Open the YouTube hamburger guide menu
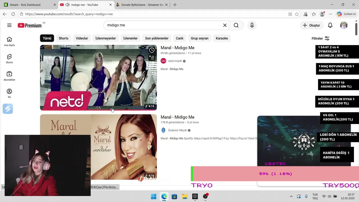This screenshot has height=202, width=359. tap(9, 25)
